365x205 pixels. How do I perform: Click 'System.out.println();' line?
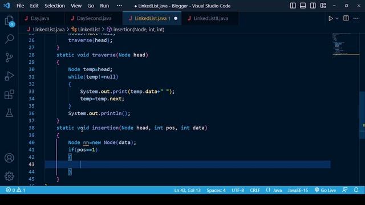(99, 113)
